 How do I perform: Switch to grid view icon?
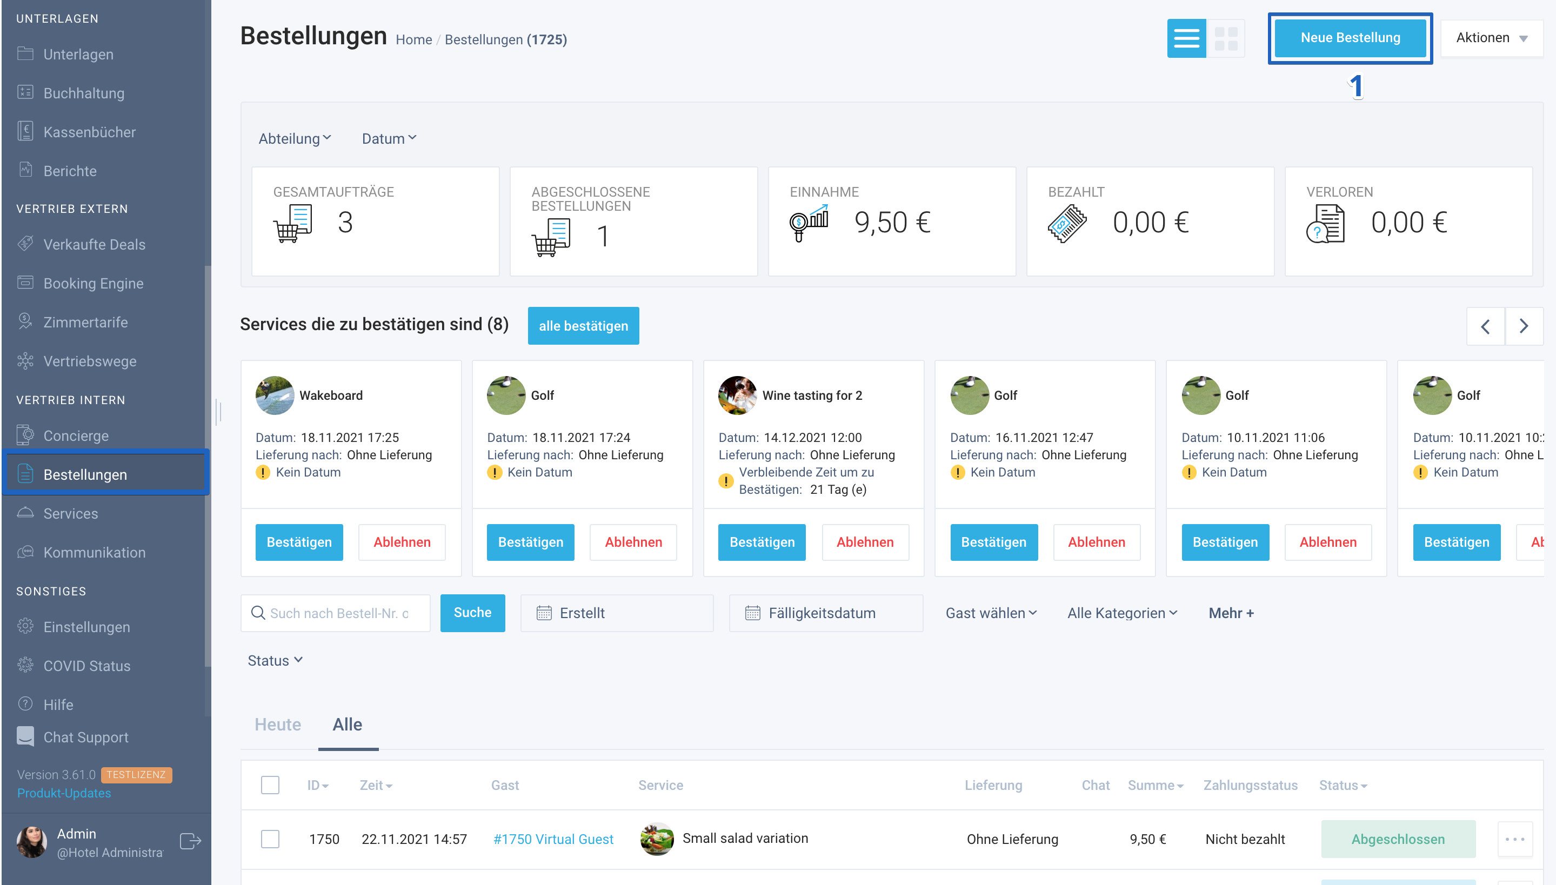click(x=1225, y=38)
